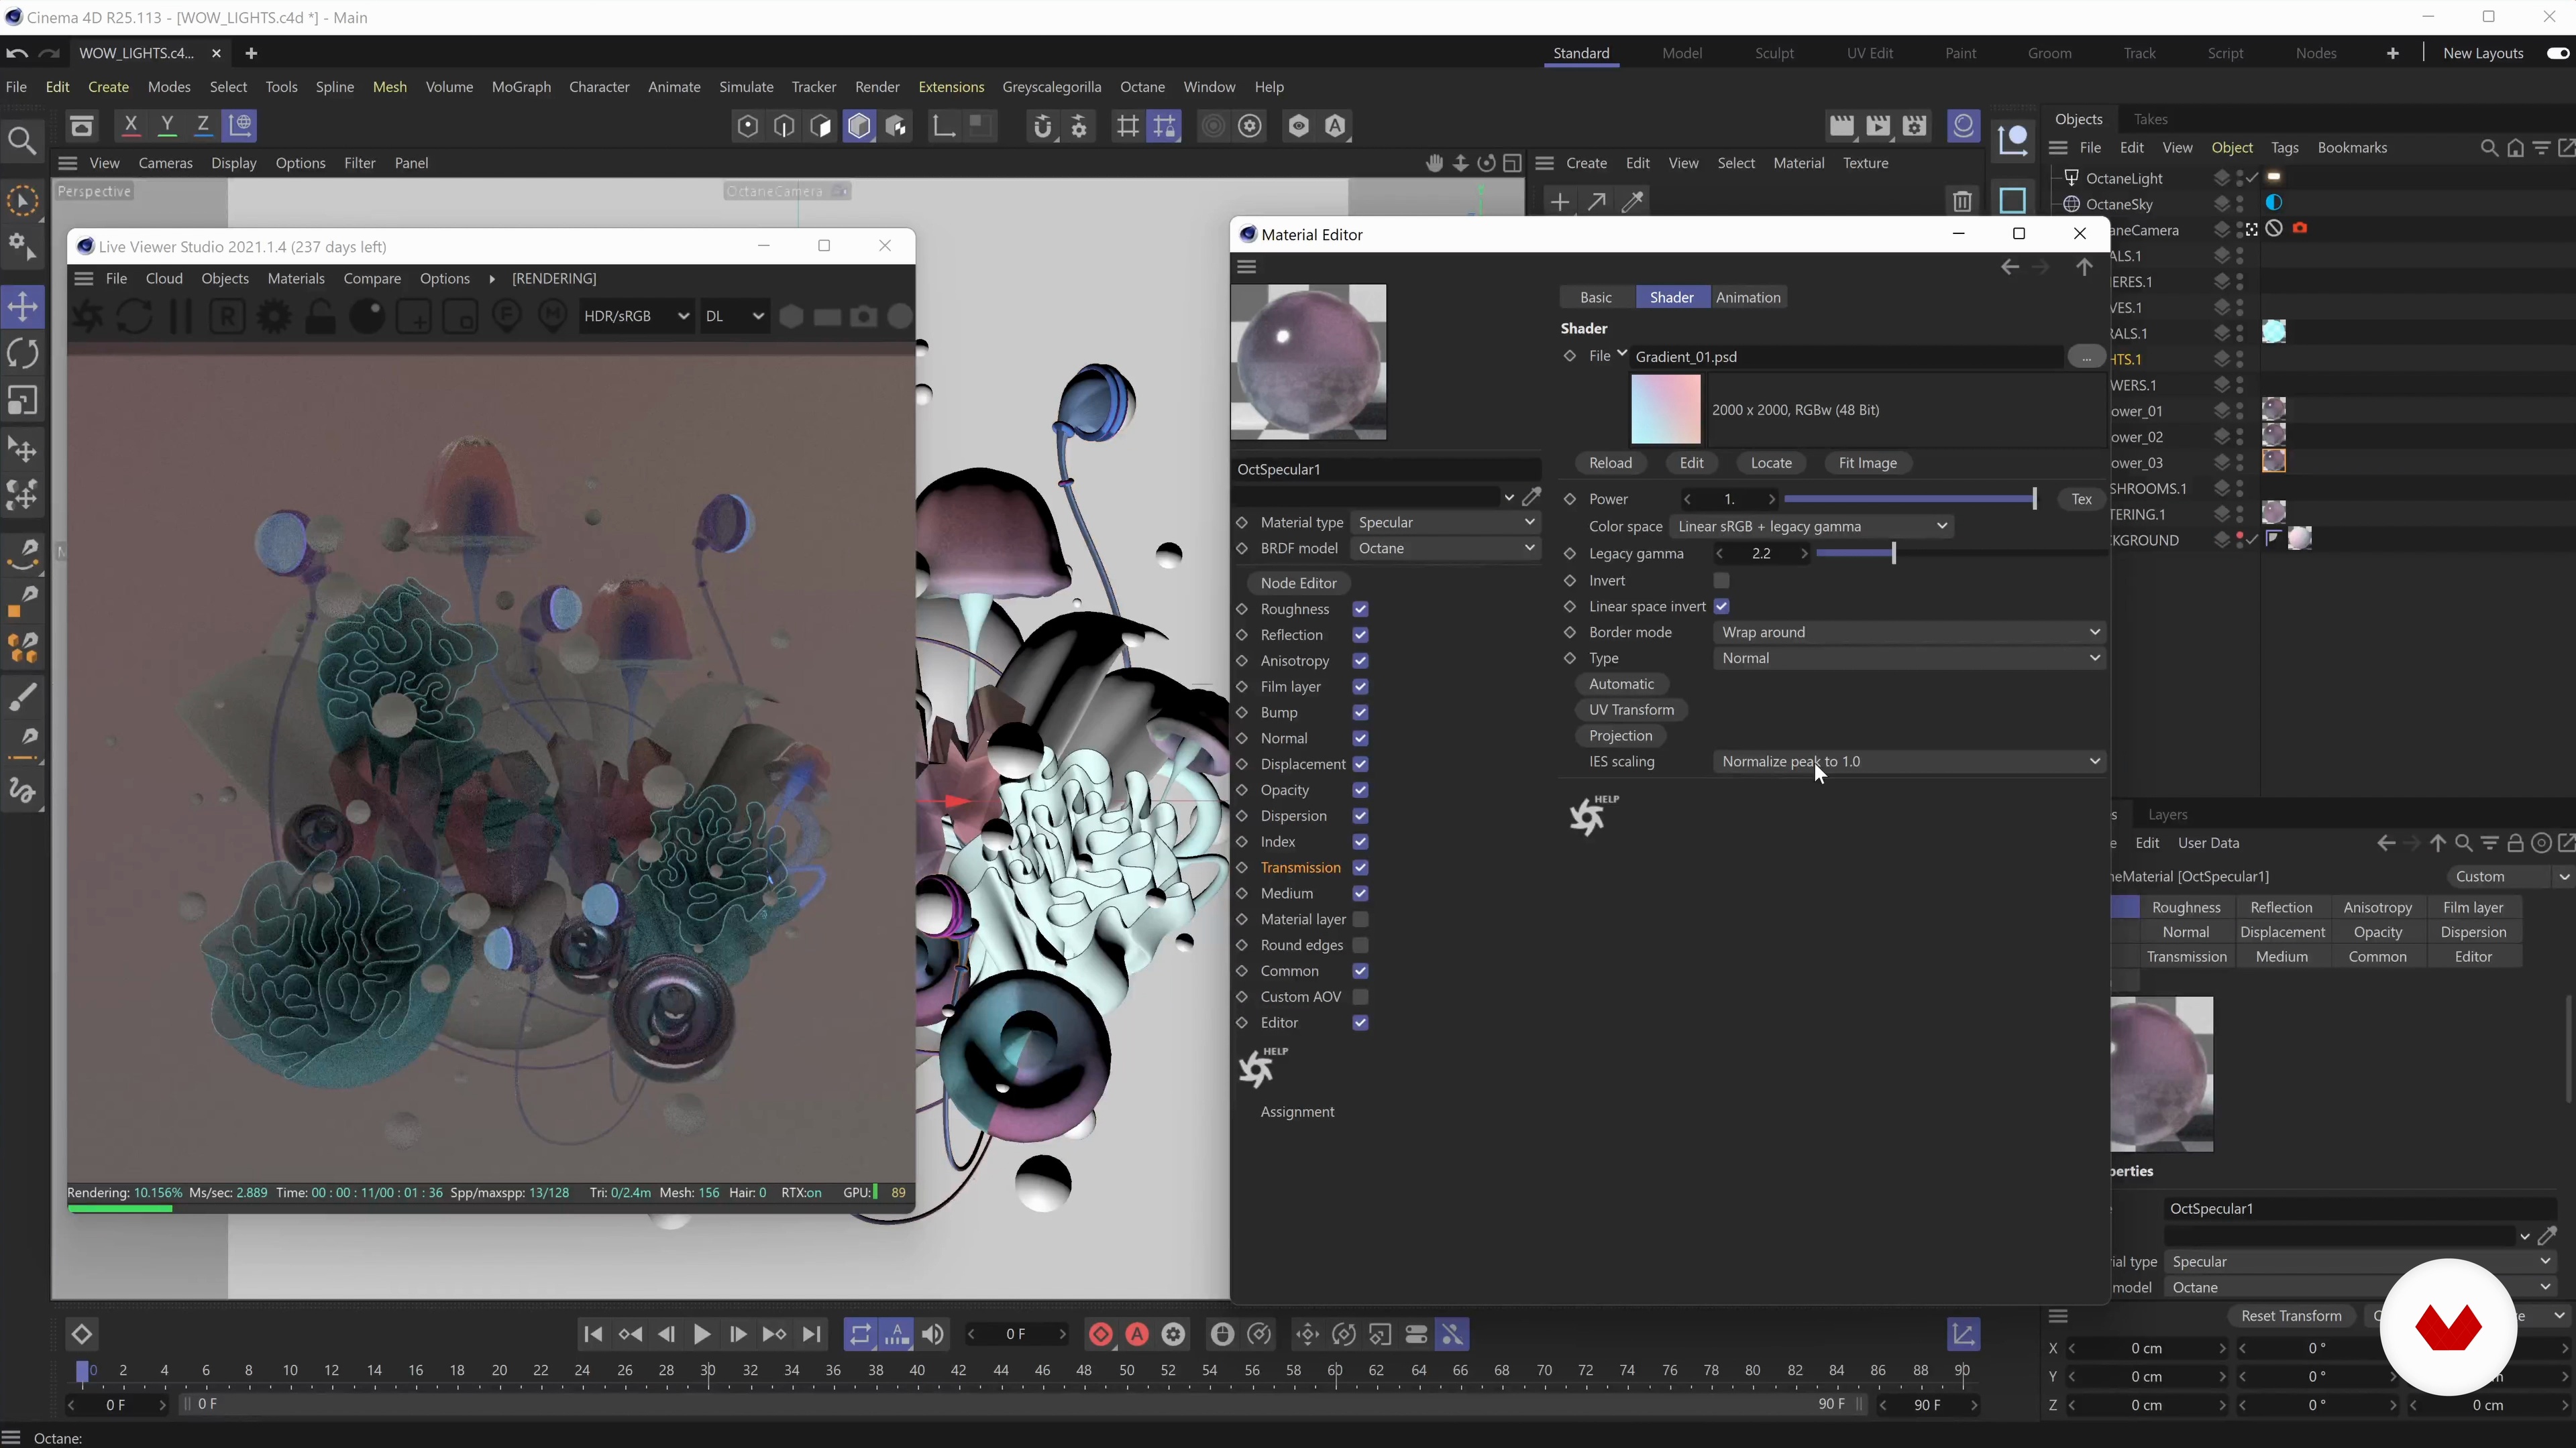2576x1448 pixels.
Task: Open IES scaling dropdown
Action: pos(1910,762)
